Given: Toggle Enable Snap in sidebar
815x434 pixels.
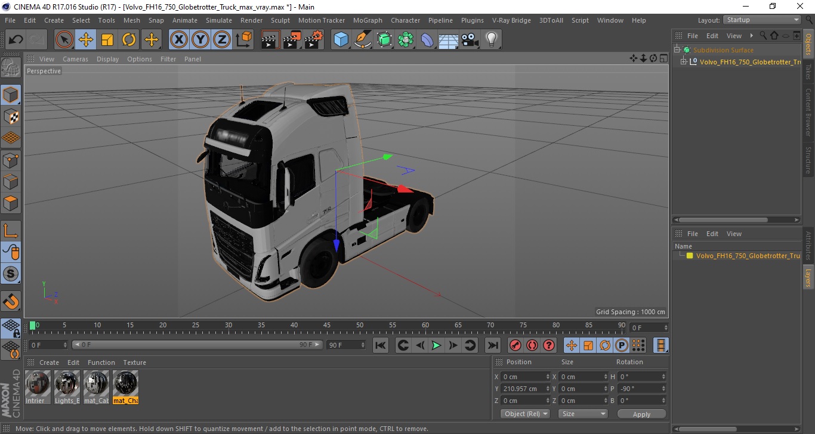Looking at the screenshot, I should [x=11, y=274].
